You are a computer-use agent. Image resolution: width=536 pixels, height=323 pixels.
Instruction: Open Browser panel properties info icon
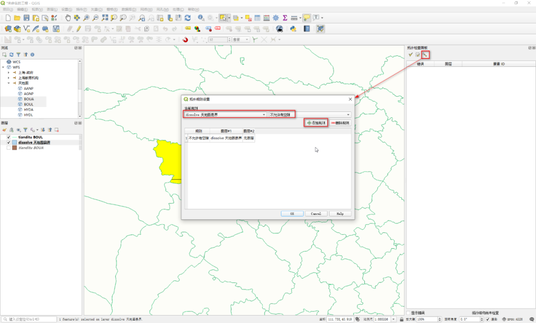(32, 54)
